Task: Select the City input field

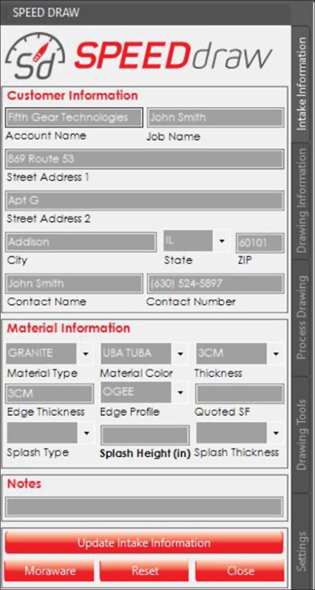Action: 81,242
